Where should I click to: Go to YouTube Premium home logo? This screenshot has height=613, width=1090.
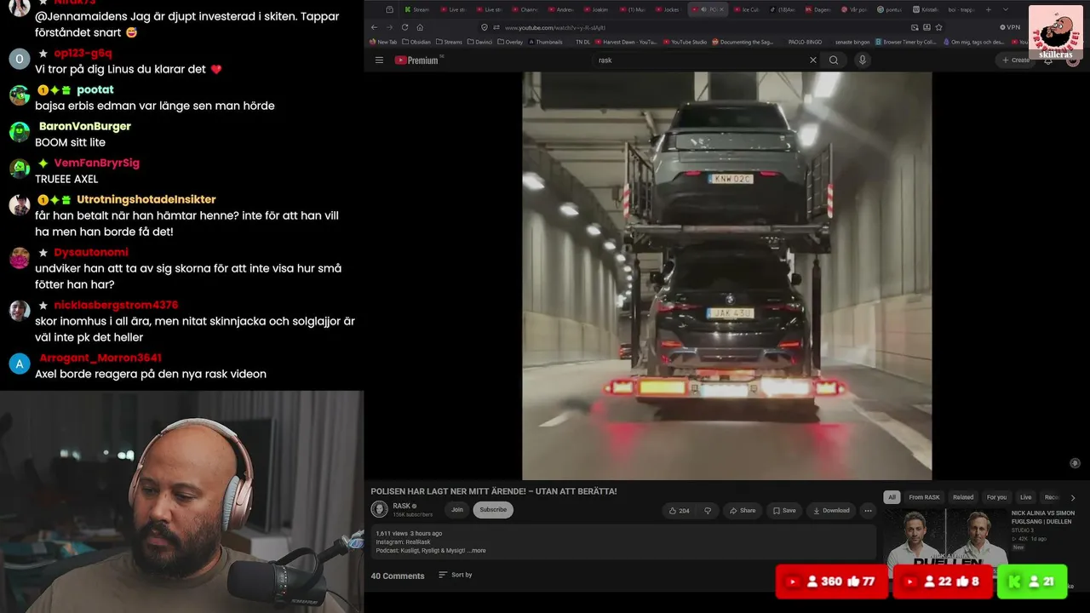(416, 60)
